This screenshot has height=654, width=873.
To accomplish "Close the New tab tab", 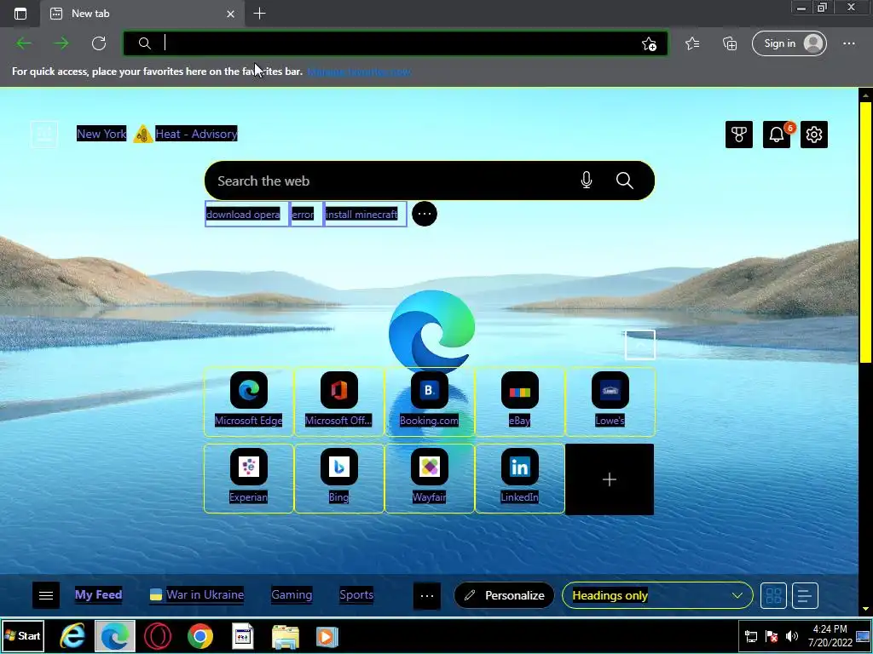I will point(230,14).
